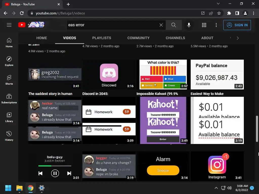Show hidden system tray icons chevron
The height and width of the screenshot is (194, 259).
(x=216, y=188)
